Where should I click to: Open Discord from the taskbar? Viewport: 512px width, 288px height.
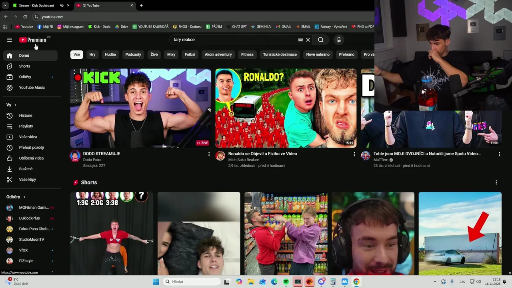point(321,282)
